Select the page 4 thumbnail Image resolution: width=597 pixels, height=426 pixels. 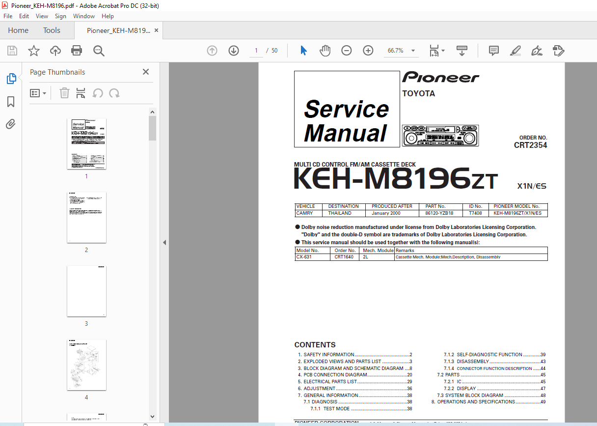(x=86, y=365)
